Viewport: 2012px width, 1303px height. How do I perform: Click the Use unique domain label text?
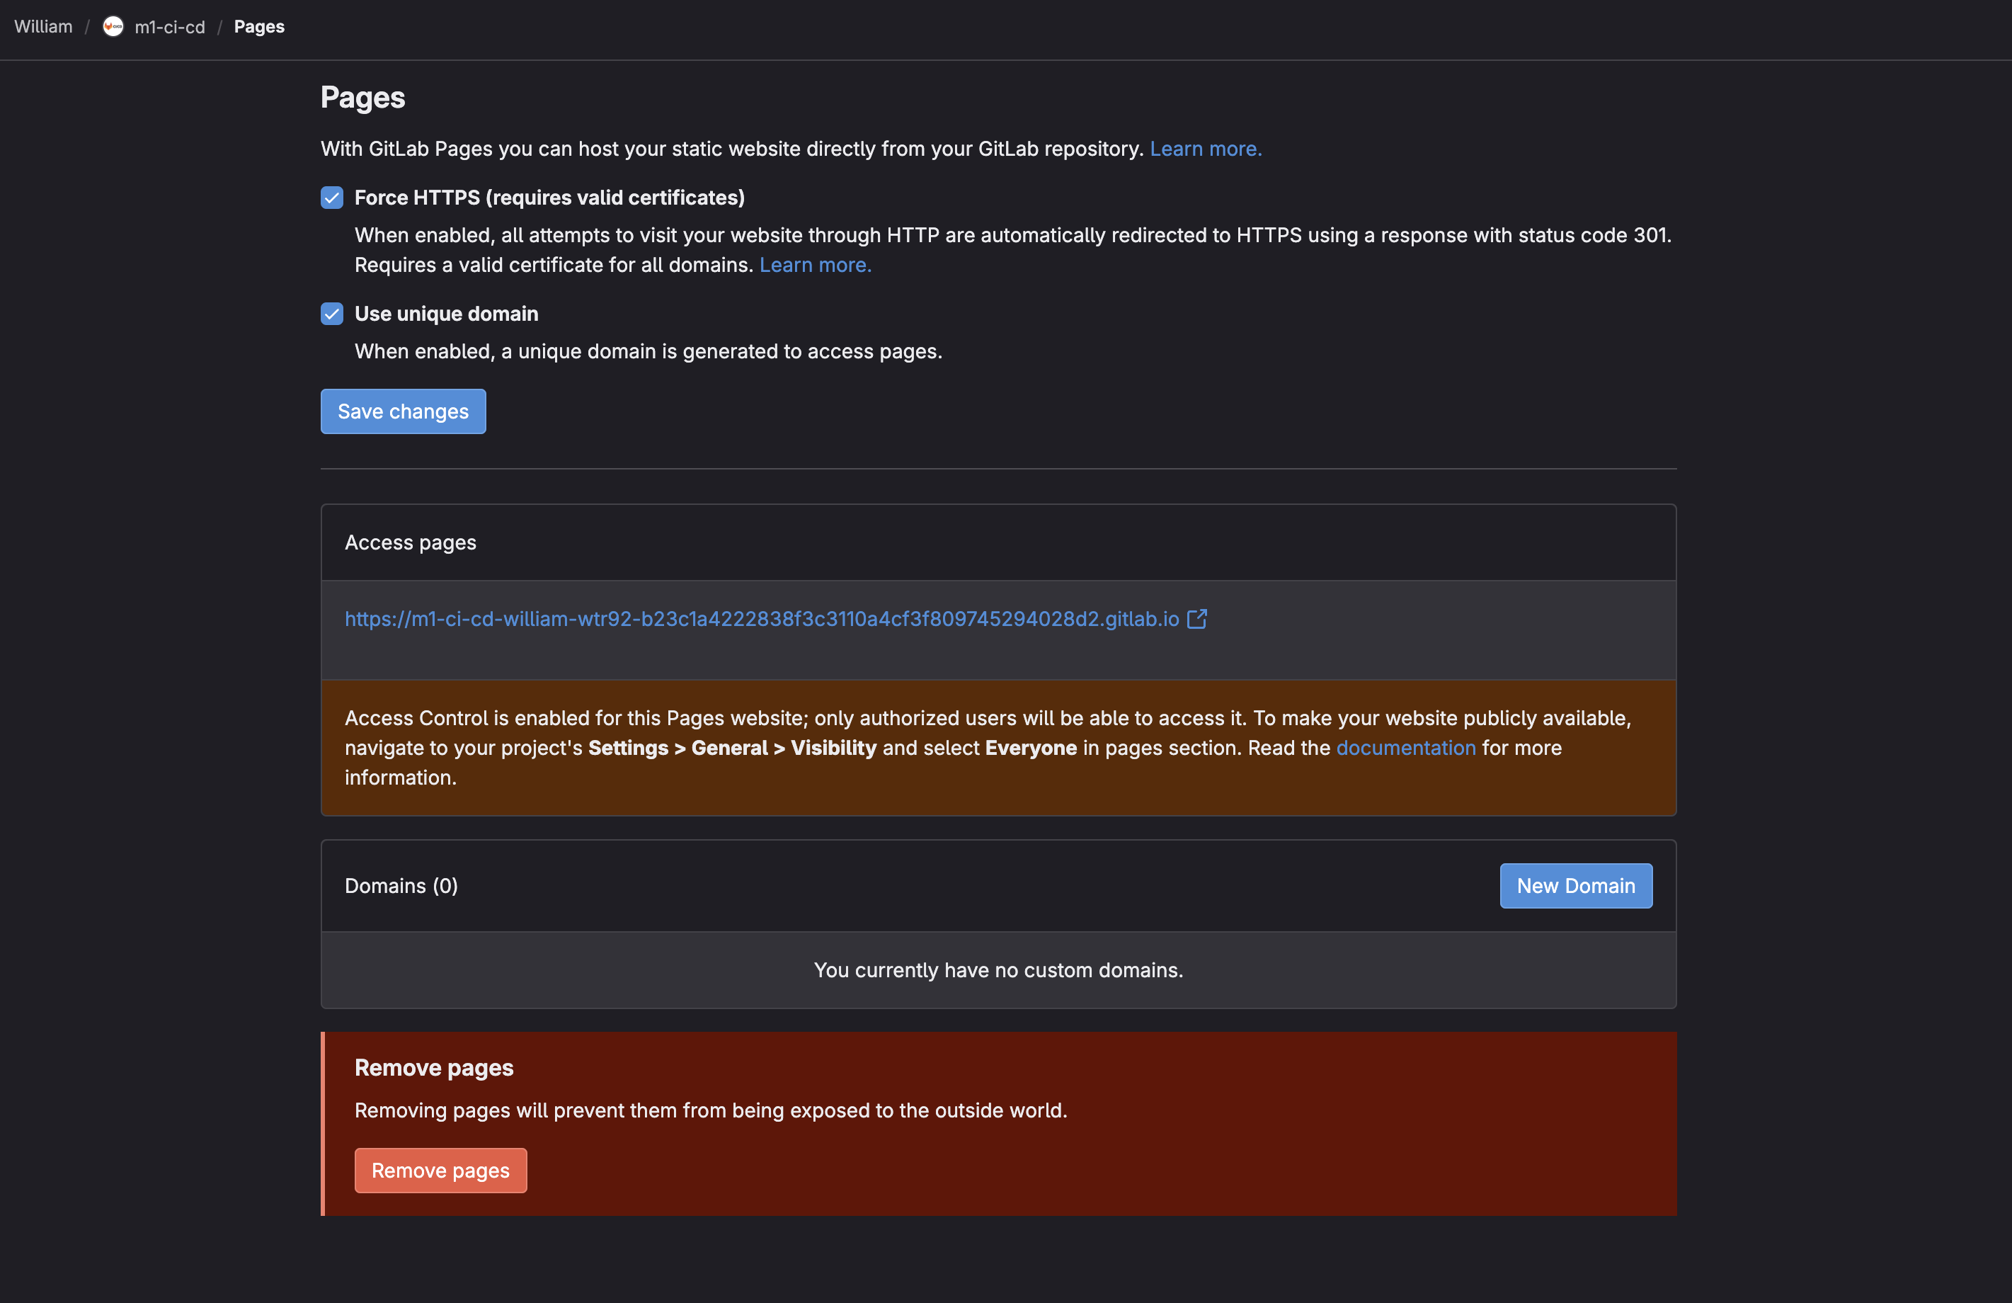(x=446, y=314)
